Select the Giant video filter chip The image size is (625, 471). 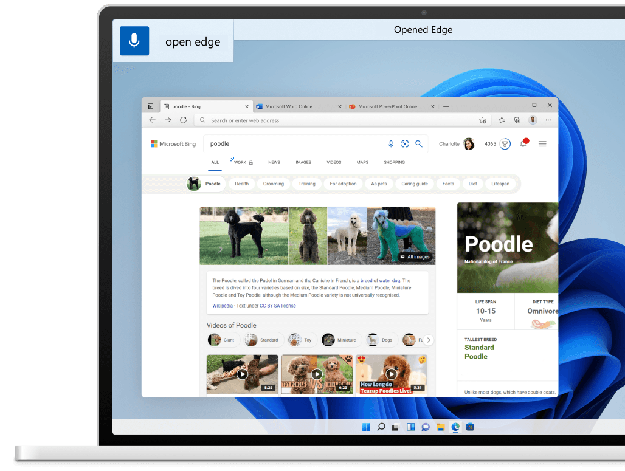point(223,340)
